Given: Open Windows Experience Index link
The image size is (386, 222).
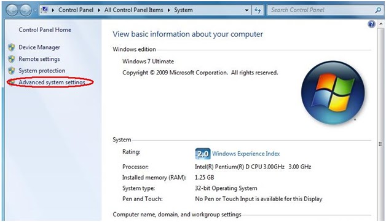Looking at the screenshot, I should click(246, 154).
